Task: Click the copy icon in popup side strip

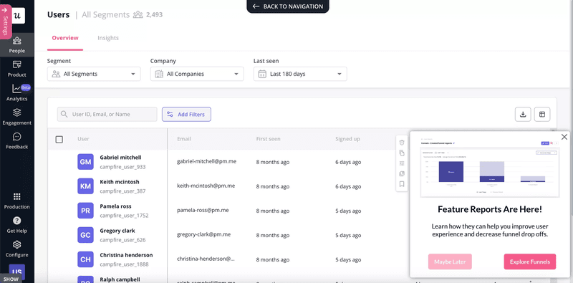Action: [x=402, y=153]
